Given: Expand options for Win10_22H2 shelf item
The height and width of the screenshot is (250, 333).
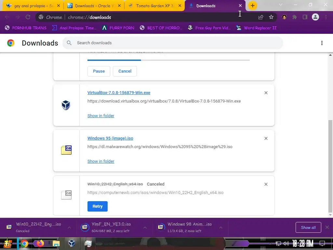Looking at the screenshot, I should [69, 228].
